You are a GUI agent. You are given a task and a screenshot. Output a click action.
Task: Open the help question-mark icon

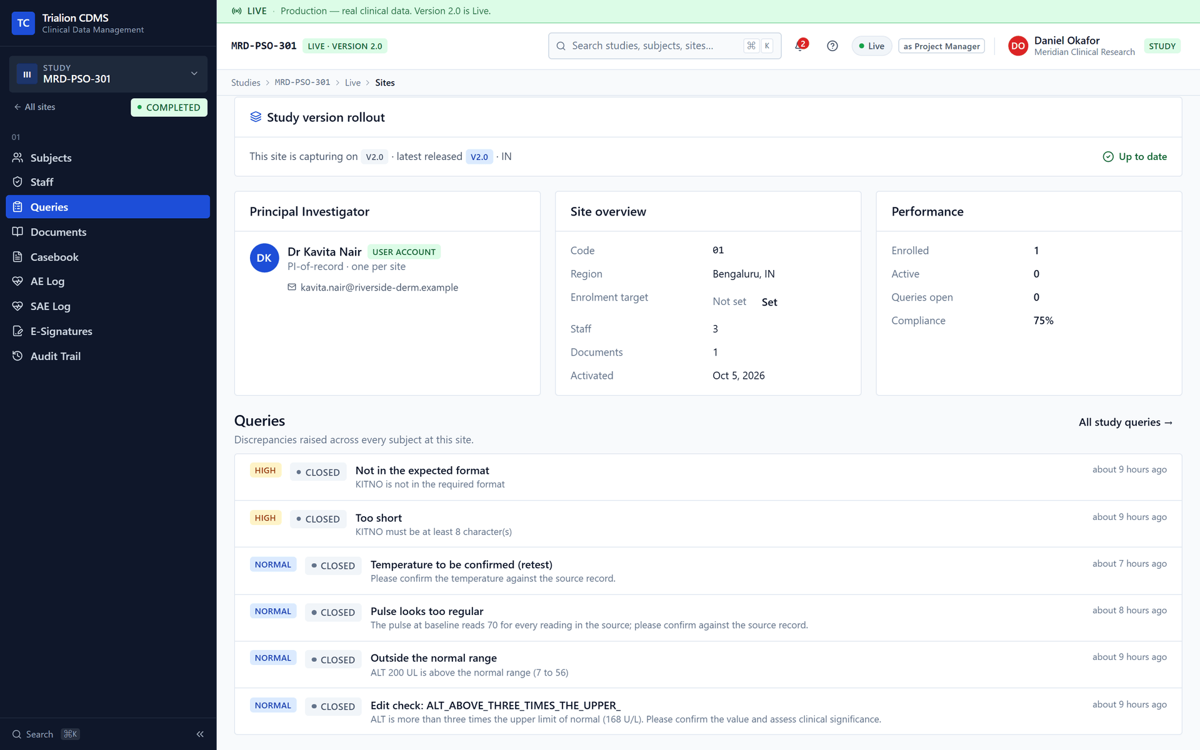[832, 46]
